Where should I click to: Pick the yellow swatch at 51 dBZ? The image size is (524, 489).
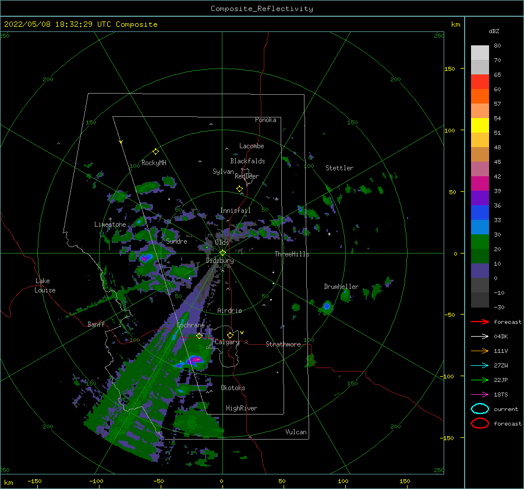(x=480, y=125)
